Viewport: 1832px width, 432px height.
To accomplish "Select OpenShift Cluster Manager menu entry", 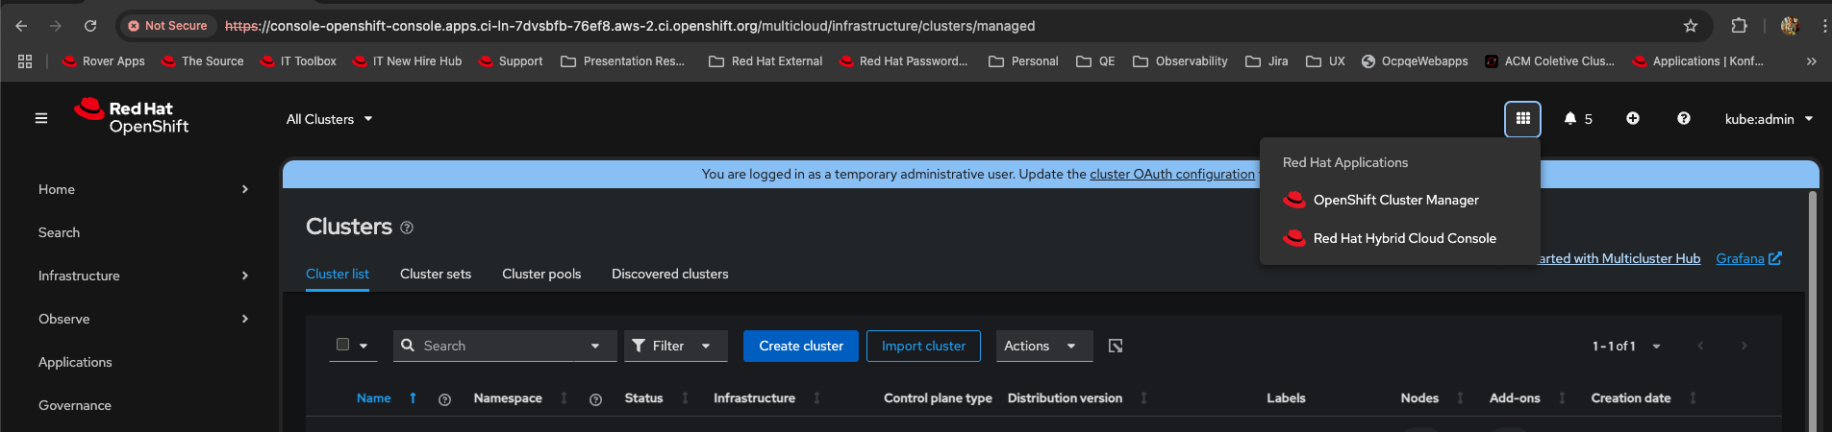I will (1395, 200).
